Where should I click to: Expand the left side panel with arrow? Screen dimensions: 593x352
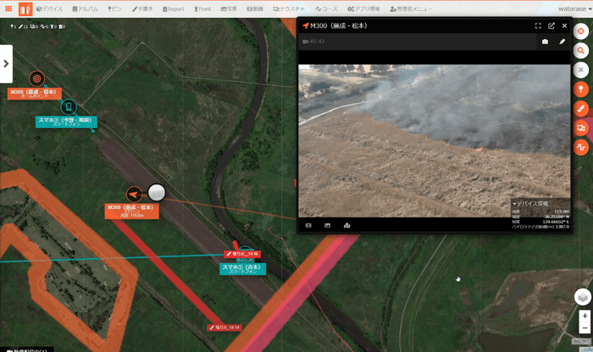(6, 63)
